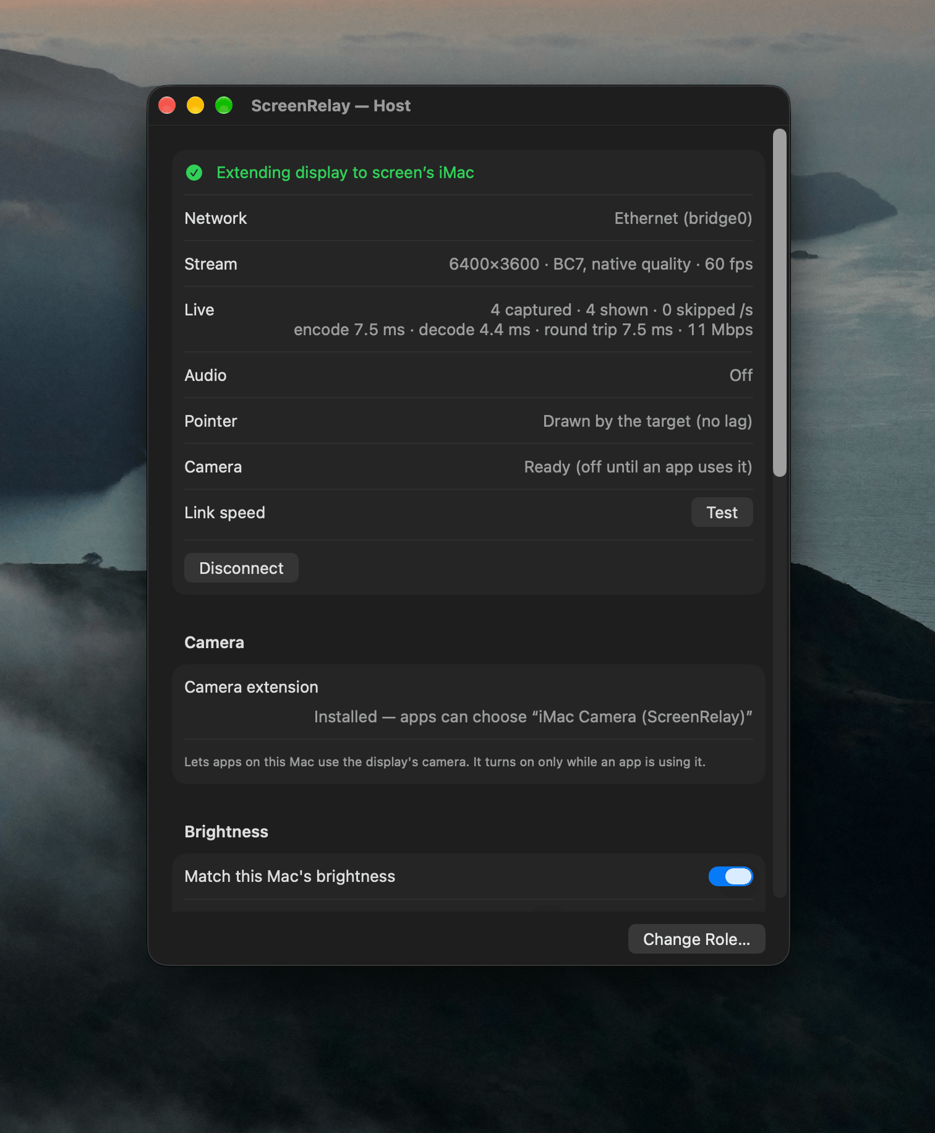Click the "Ethernet (bridge0)" network value
This screenshot has width=935, height=1133.
click(x=683, y=218)
